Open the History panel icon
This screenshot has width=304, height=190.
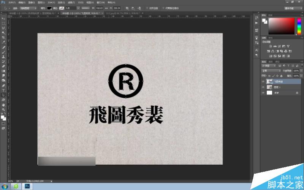pyautogui.click(x=257, y=17)
